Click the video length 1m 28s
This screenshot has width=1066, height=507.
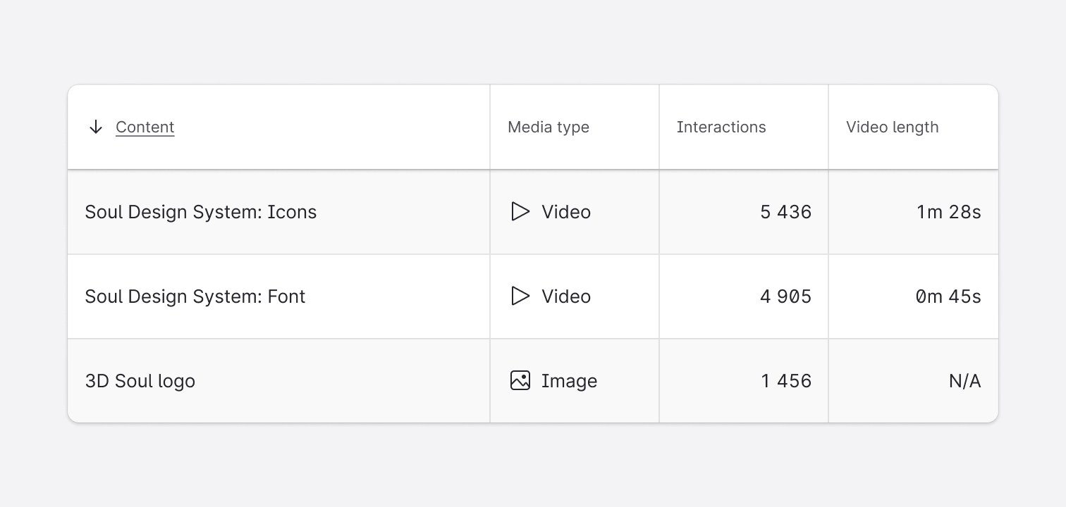[x=949, y=212]
